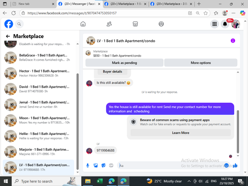248x186 pixels.
Task: Go to Facebook Home icon
Action: pos(83,24)
